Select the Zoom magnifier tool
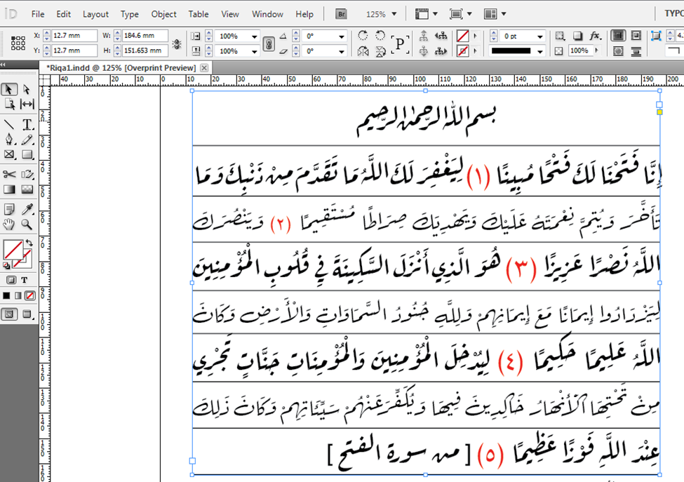The width and height of the screenshot is (684, 482). (27, 225)
